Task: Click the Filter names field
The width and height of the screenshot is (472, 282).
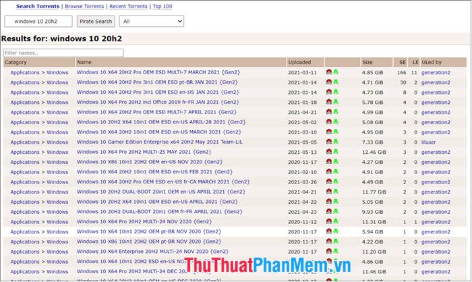Action: 63,53
